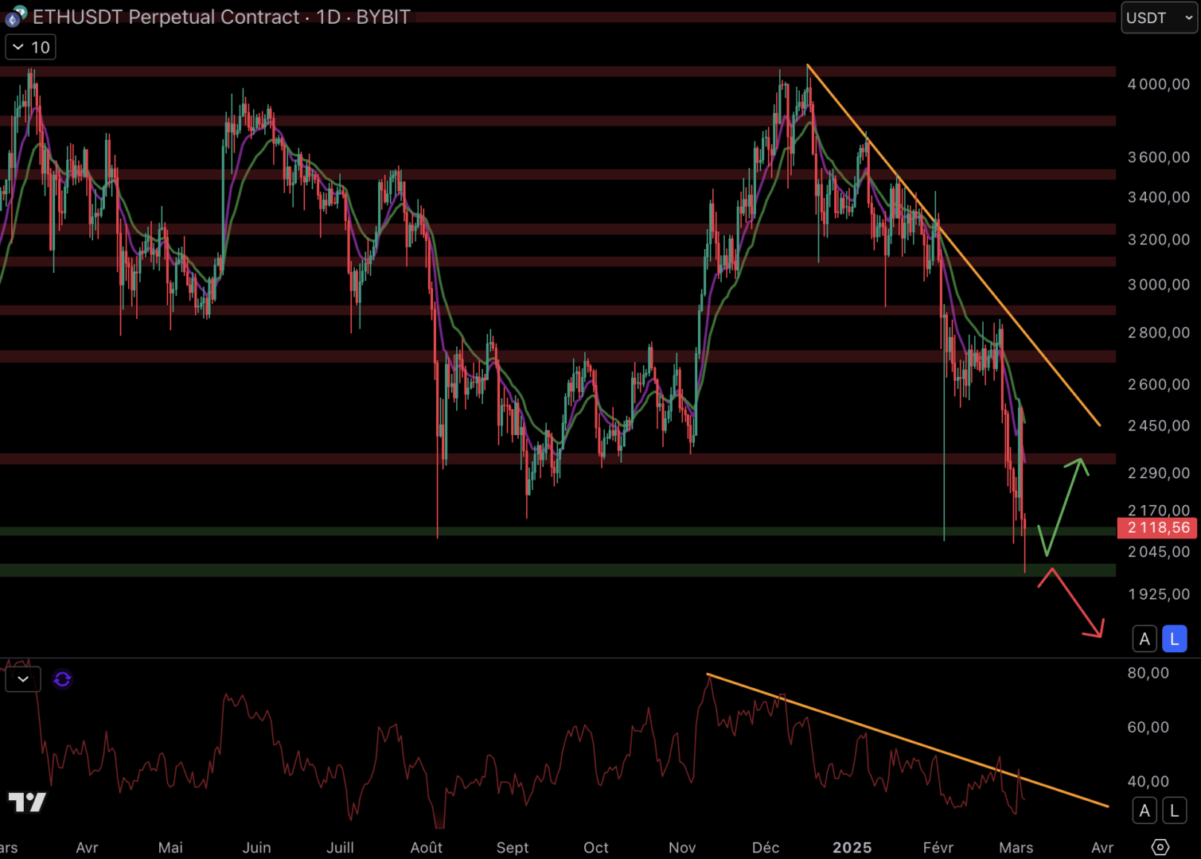Screen dimensions: 1201x859
Task: Expand the collapsed indicators legend showing 10
Action: pyautogui.click(x=30, y=48)
